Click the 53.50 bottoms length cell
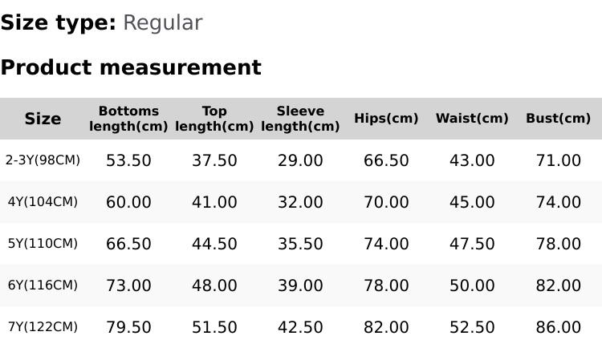The image size is (602, 348). coord(128,160)
